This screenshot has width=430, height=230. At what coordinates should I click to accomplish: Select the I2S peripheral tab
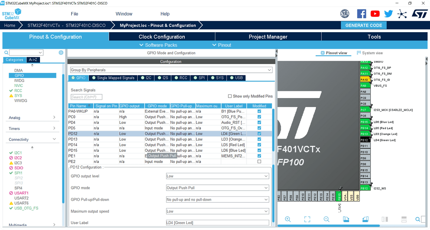163,78
